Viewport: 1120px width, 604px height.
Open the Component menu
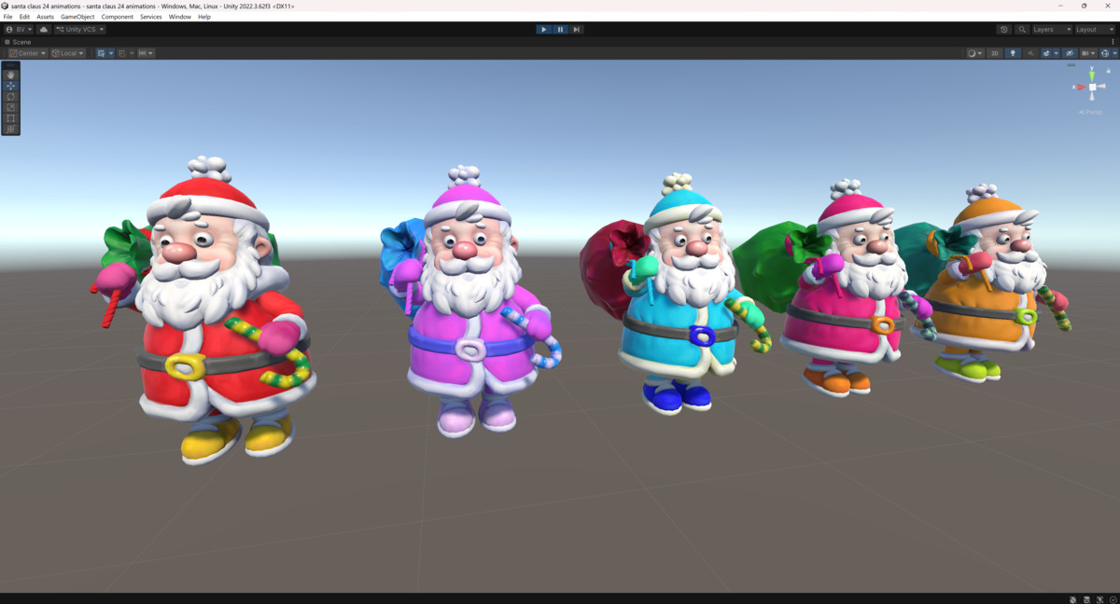[118, 17]
